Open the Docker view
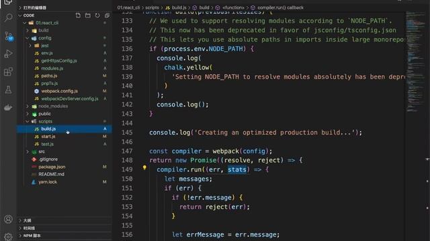 [x=8, y=107]
